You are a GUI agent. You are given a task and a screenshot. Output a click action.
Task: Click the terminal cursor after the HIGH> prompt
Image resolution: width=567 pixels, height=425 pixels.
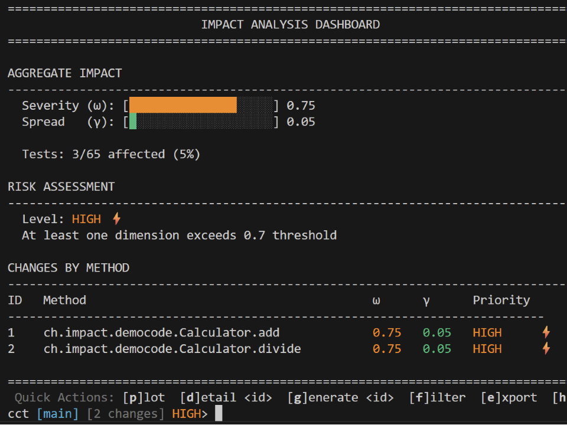[219, 413]
